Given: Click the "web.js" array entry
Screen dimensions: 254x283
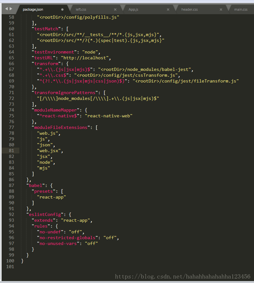Looking at the screenshot, I should [x=47, y=133].
